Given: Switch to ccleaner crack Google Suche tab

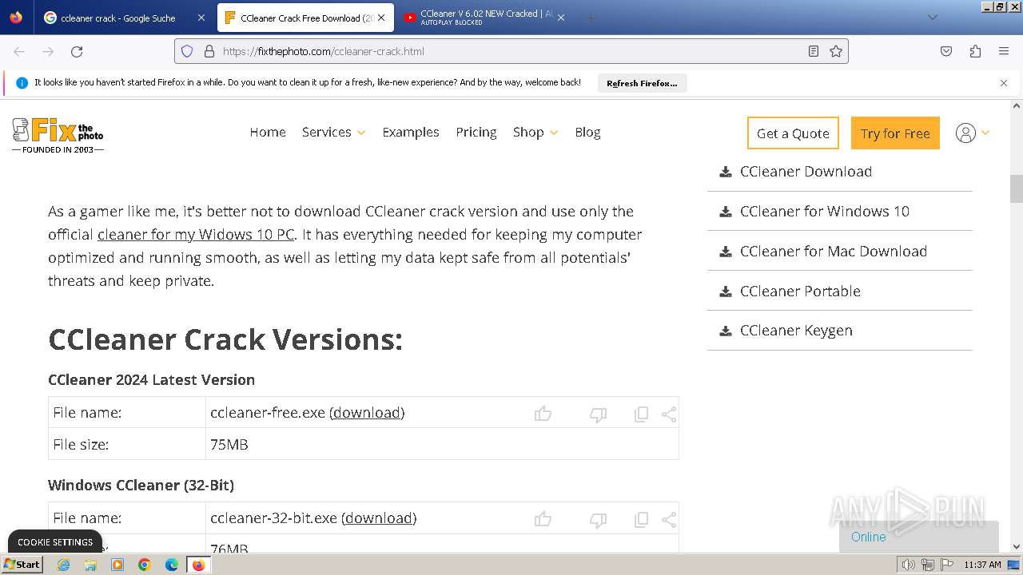Looking at the screenshot, I should click(117, 18).
